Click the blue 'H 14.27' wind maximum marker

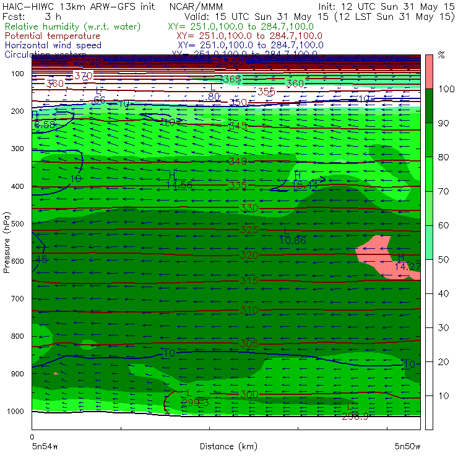tap(407, 262)
